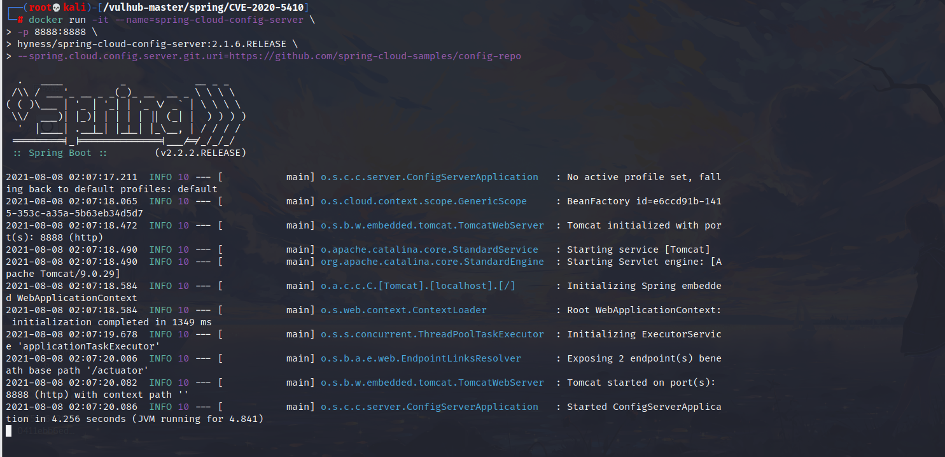
Task: Click image name hyness/spring-cloud-config-server:2.1.6.RELEASE
Action: (151, 44)
